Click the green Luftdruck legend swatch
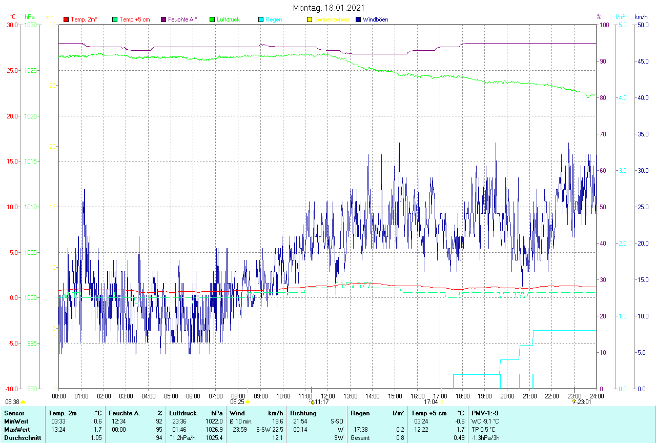The image size is (656, 443). click(212, 19)
